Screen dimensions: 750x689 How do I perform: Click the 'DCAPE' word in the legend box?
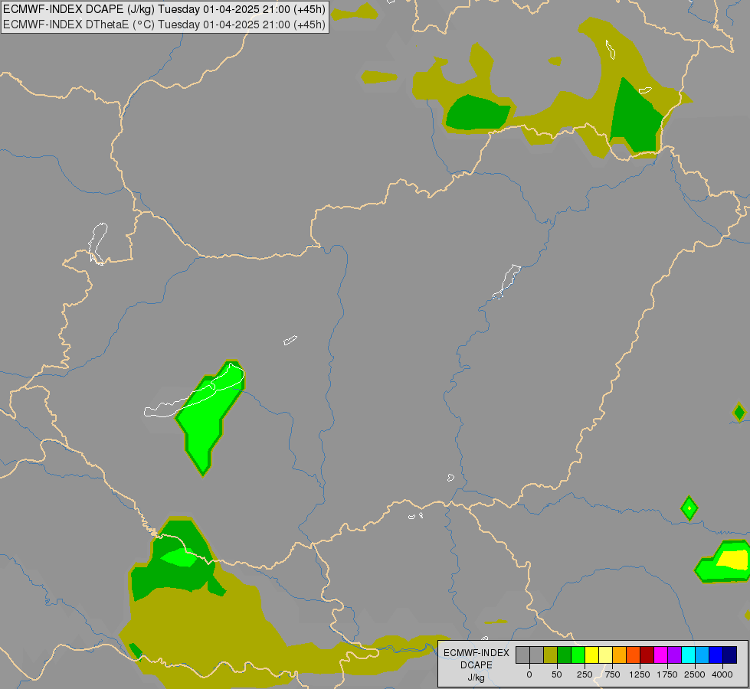point(477,665)
